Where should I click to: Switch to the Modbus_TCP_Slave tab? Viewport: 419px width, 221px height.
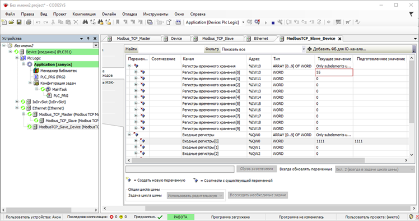coord(217,39)
